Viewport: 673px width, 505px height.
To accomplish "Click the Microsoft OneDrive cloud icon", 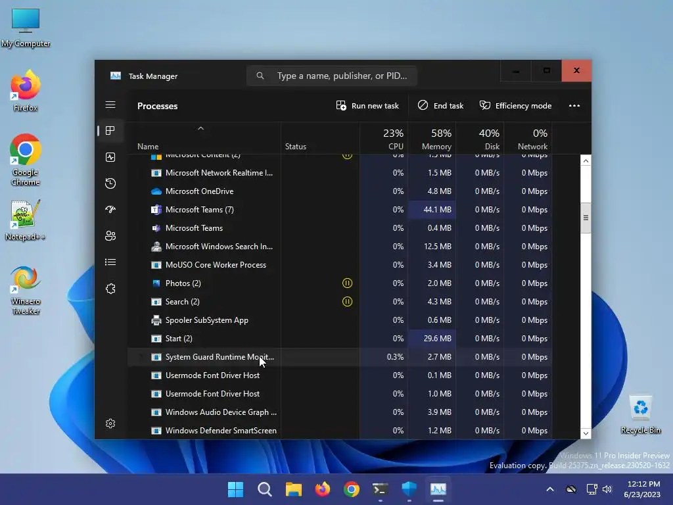I will point(156,191).
